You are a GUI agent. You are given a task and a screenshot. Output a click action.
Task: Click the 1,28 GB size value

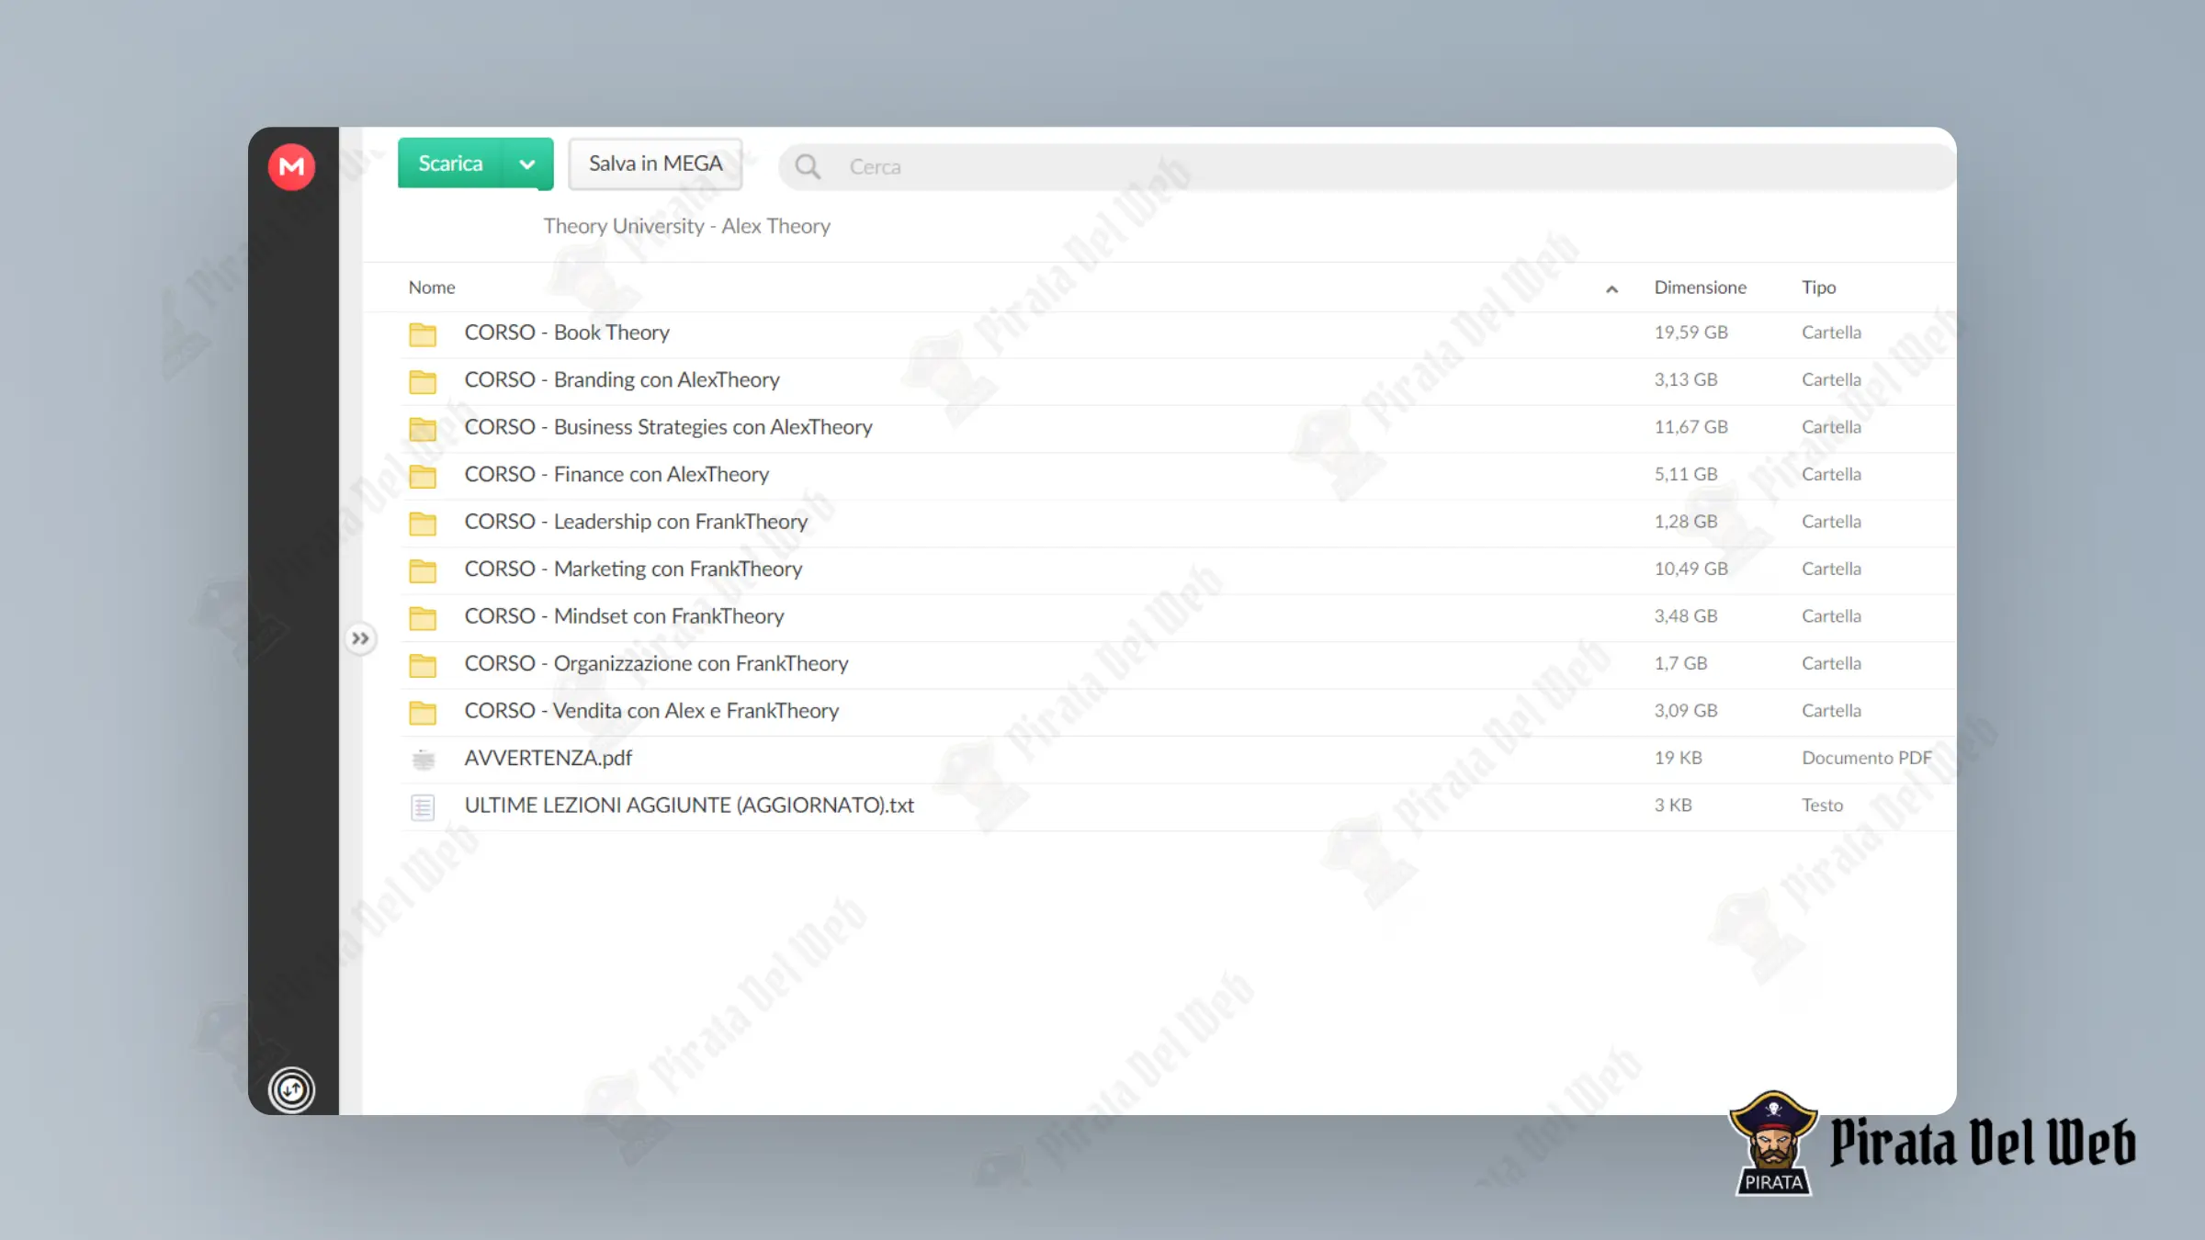point(1685,522)
